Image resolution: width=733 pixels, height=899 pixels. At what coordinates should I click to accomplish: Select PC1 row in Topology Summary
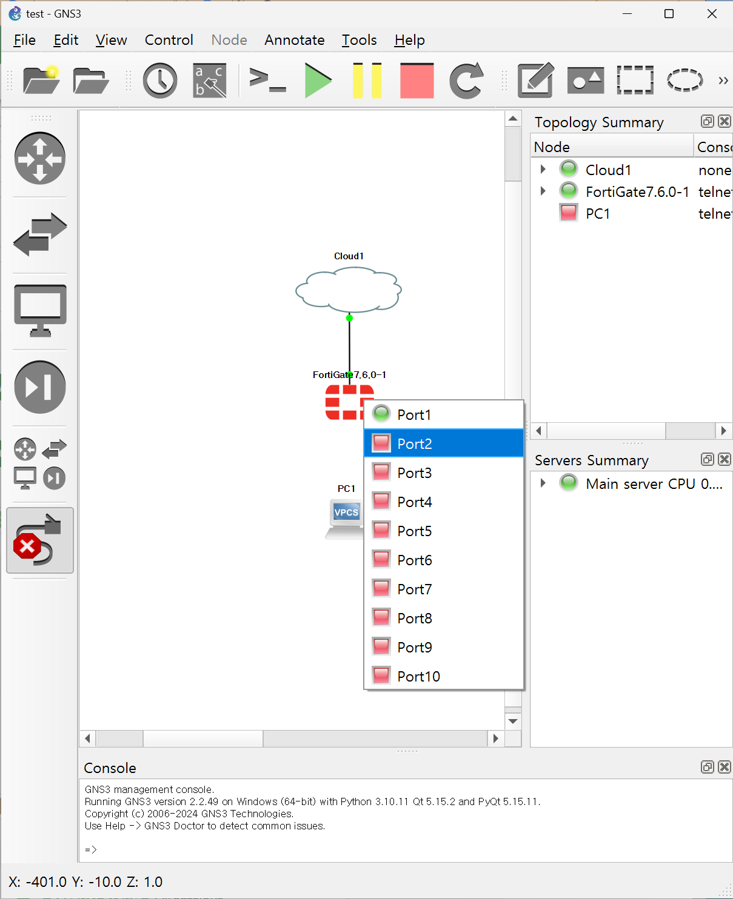click(632, 213)
